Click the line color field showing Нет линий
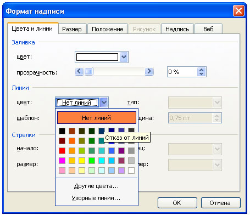 [x=77, y=103]
